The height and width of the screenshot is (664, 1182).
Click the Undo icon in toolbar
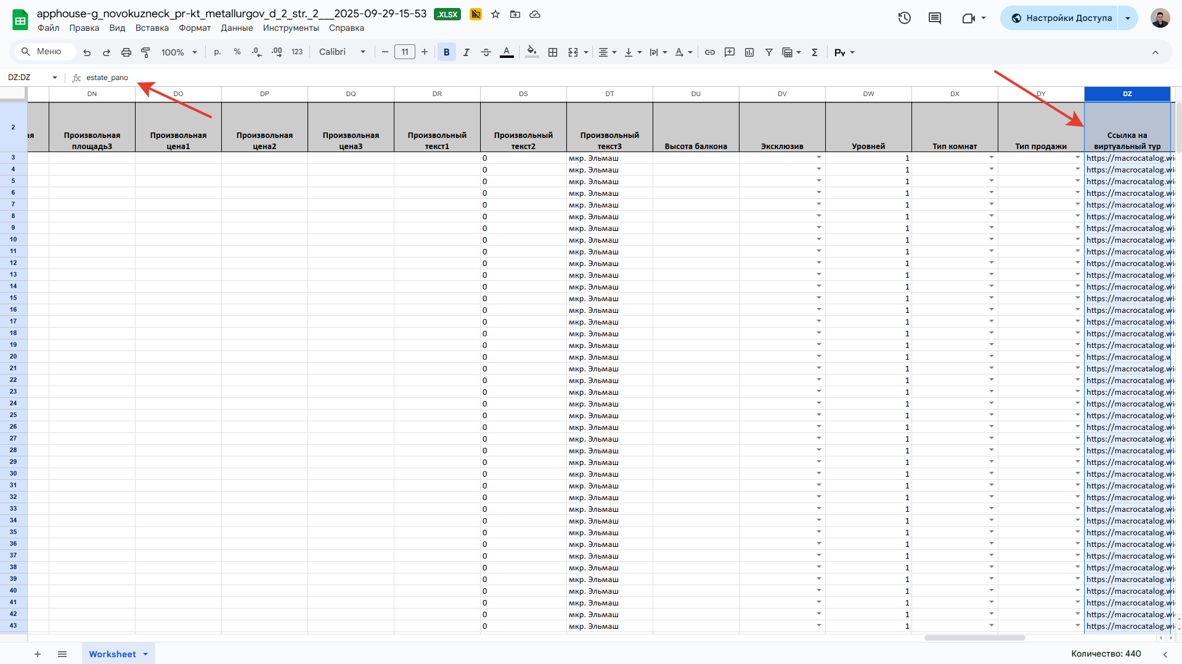point(87,52)
